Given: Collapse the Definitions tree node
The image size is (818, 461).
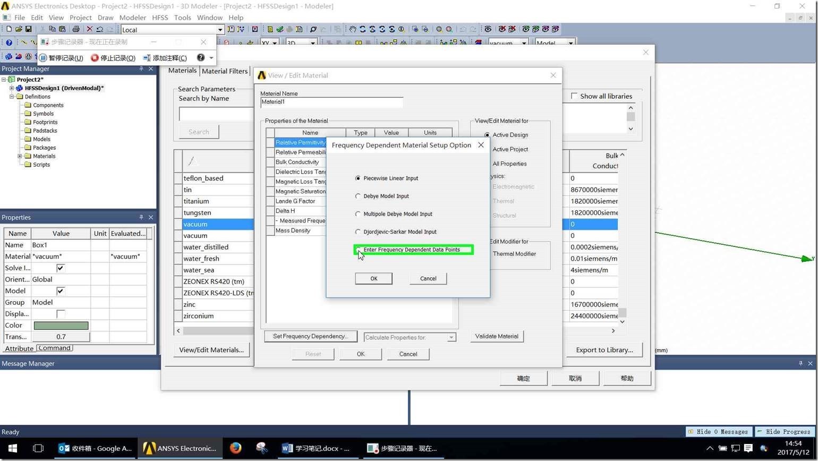Looking at the screenshot, I should click(11, 97).
